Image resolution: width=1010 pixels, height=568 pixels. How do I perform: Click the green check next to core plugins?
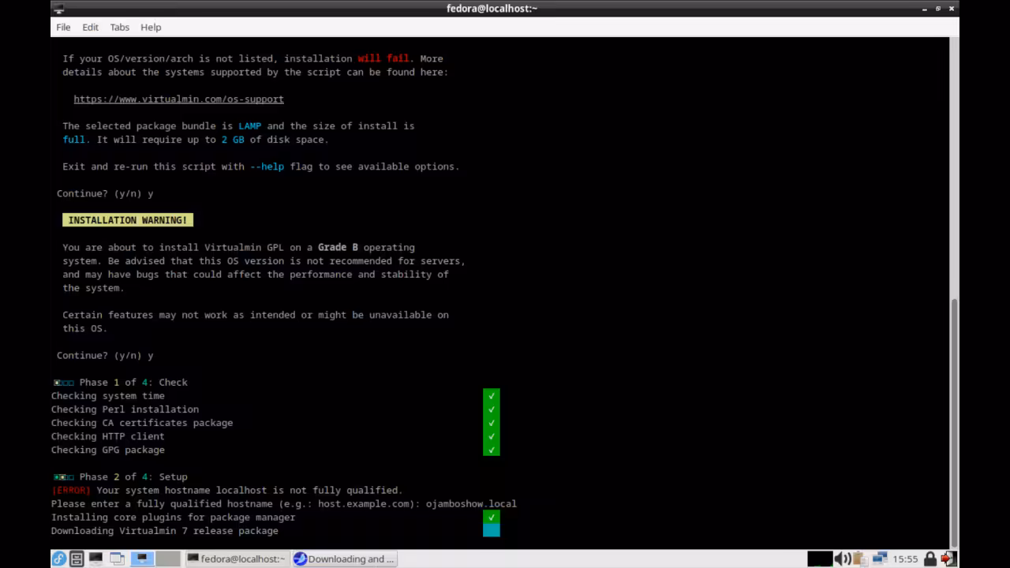492,518
